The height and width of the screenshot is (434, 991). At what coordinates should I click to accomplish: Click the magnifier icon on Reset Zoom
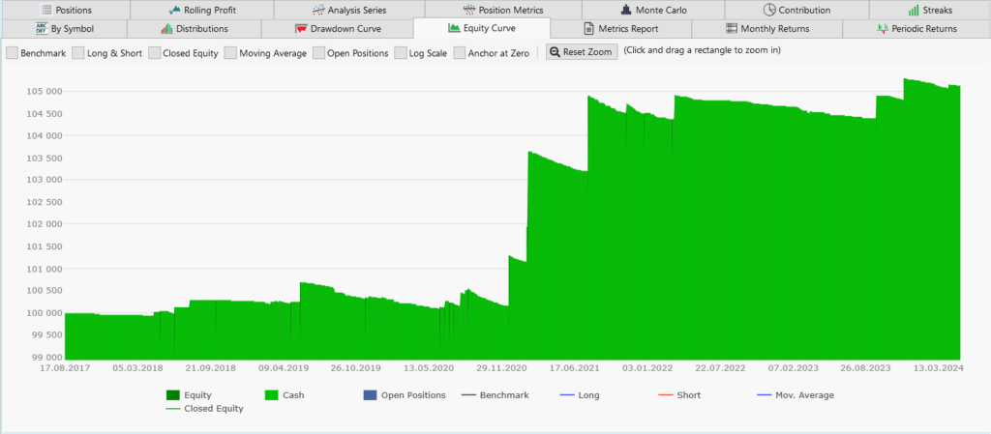(555, 52)
